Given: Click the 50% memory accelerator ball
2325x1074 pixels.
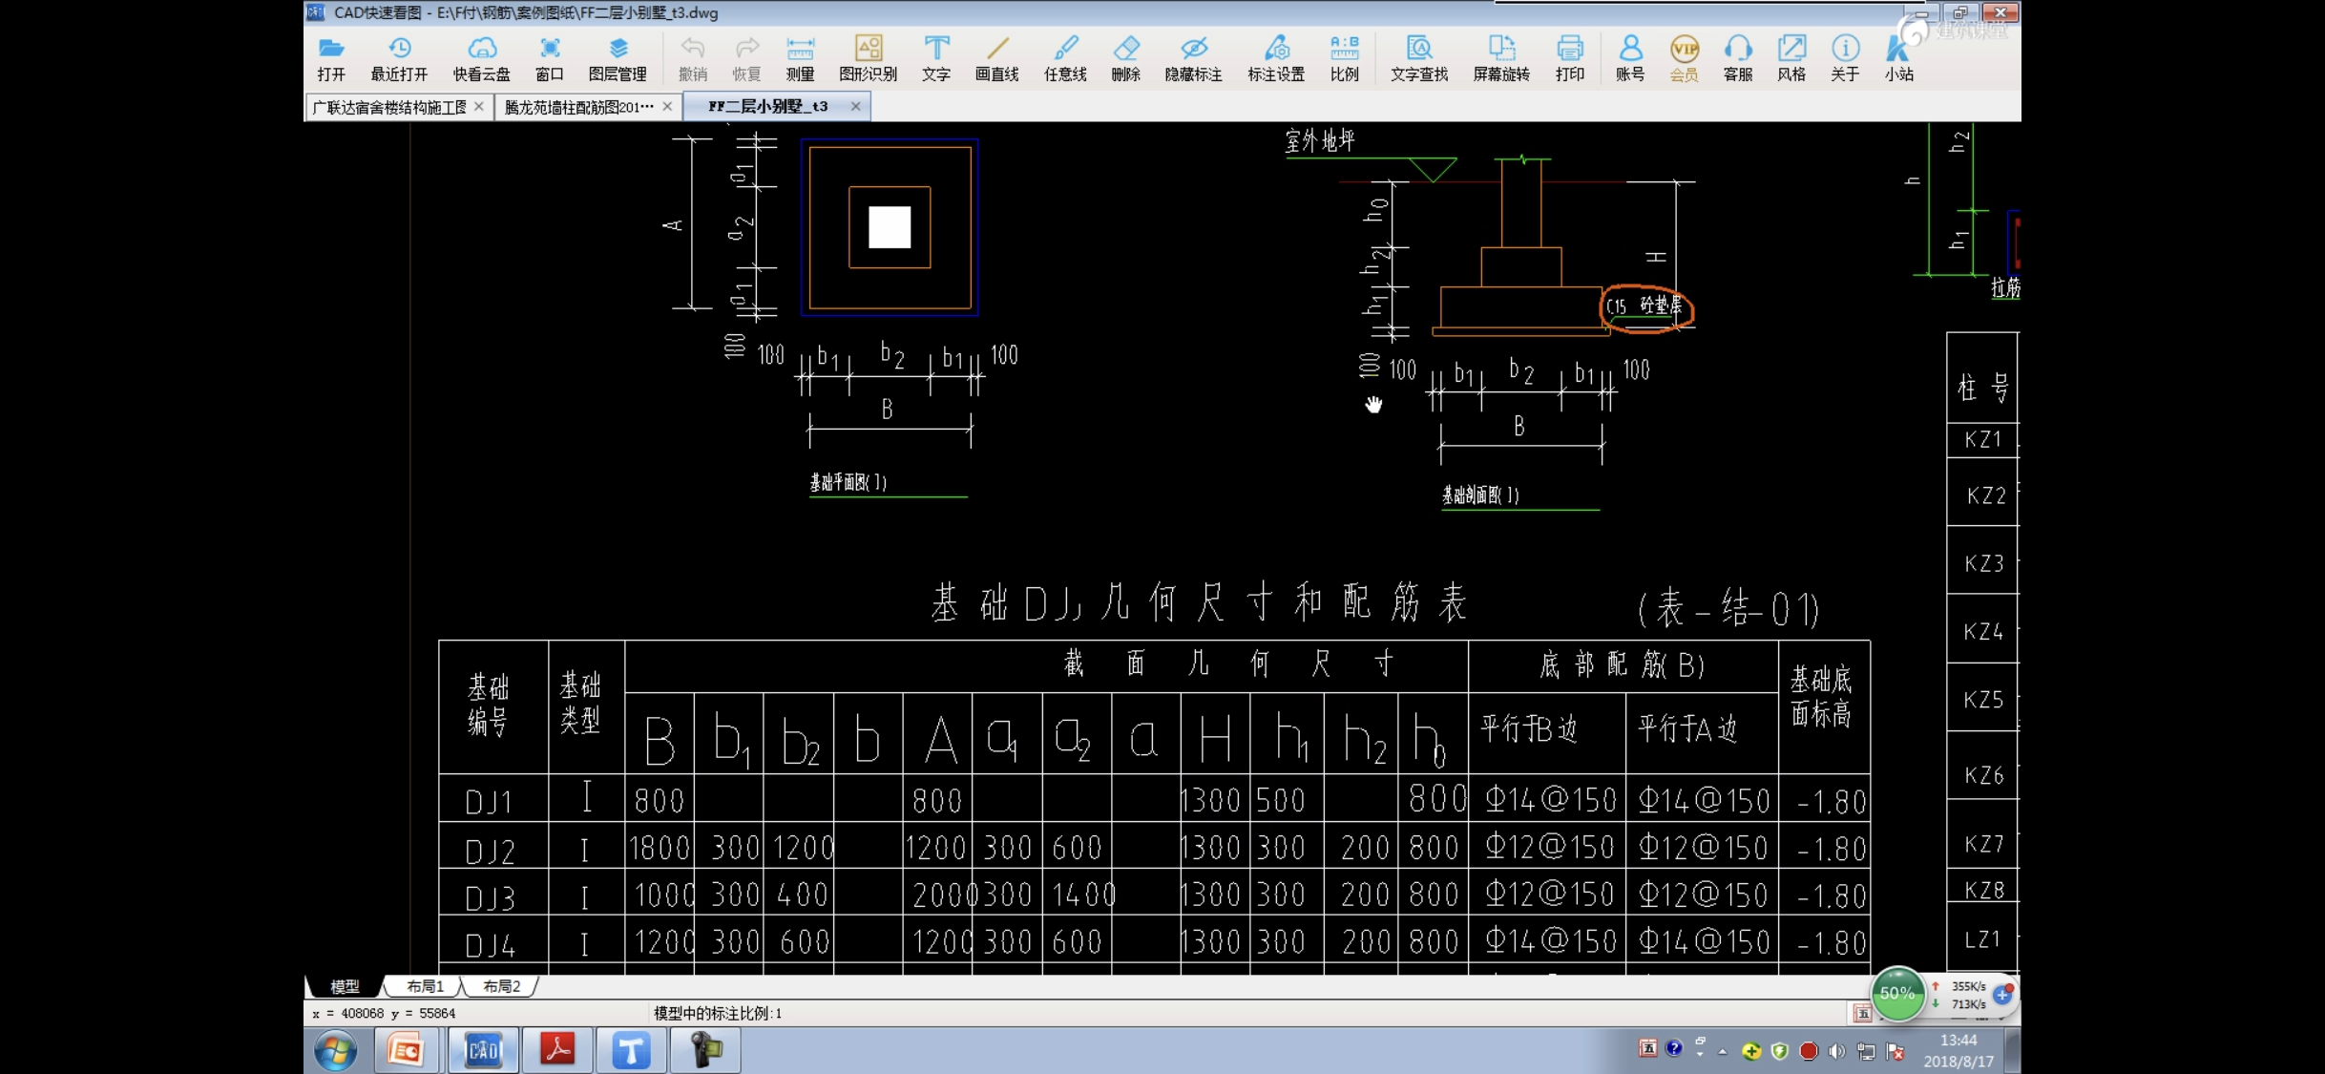Looking at the screenshot, I should click(x=1896, y=993).
